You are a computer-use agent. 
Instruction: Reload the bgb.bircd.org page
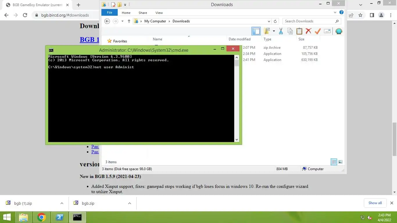pyautogui.click(x=25, y=15)
